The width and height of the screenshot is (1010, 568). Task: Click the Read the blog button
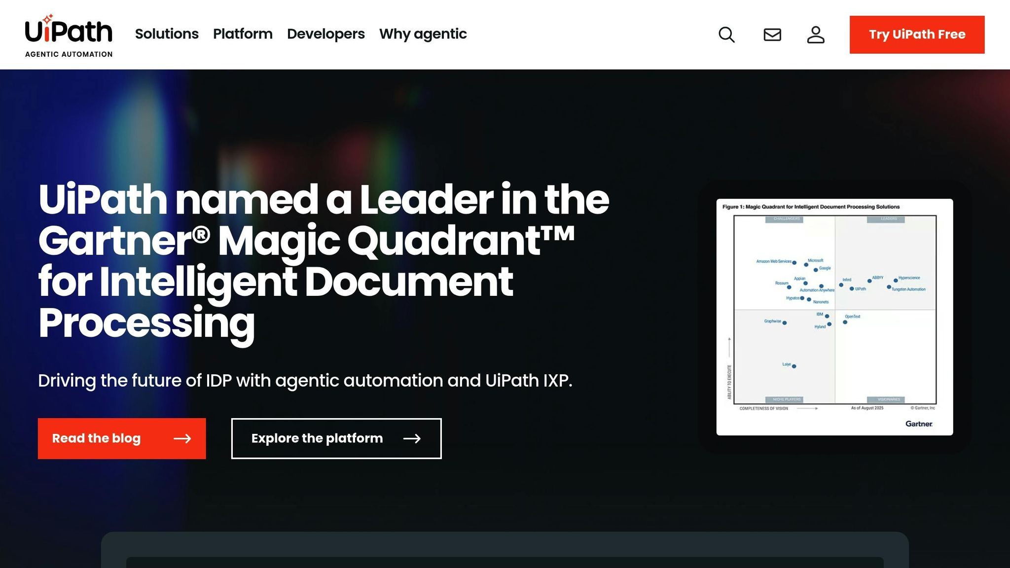[121, 438]
